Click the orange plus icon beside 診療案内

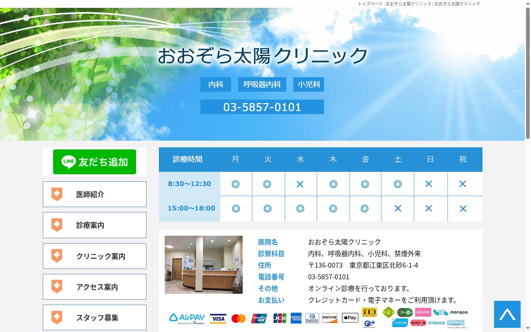click(57, 225)
